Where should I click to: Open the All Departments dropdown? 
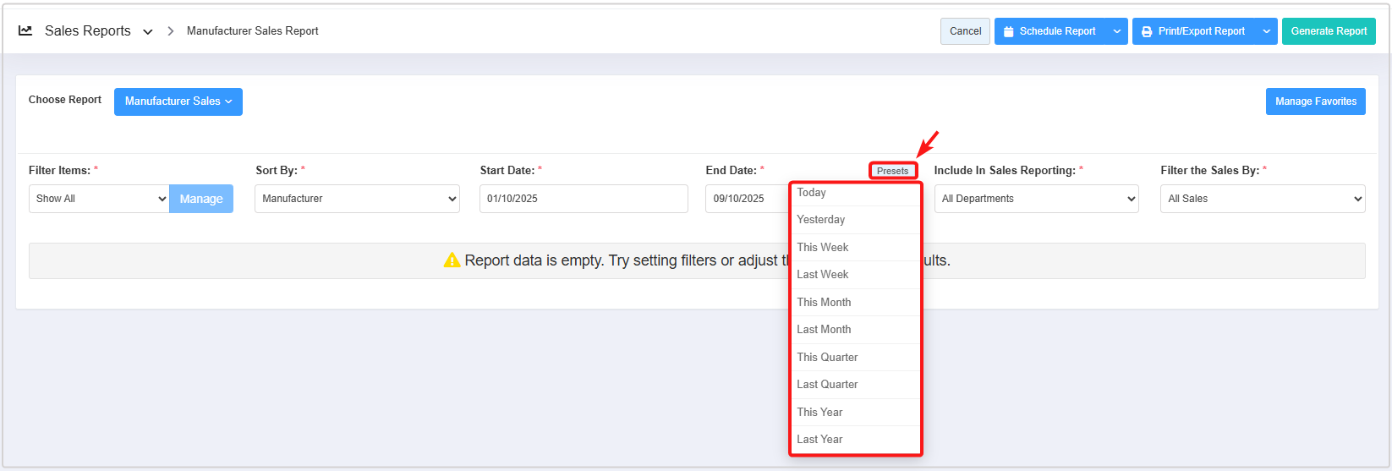1037,199
